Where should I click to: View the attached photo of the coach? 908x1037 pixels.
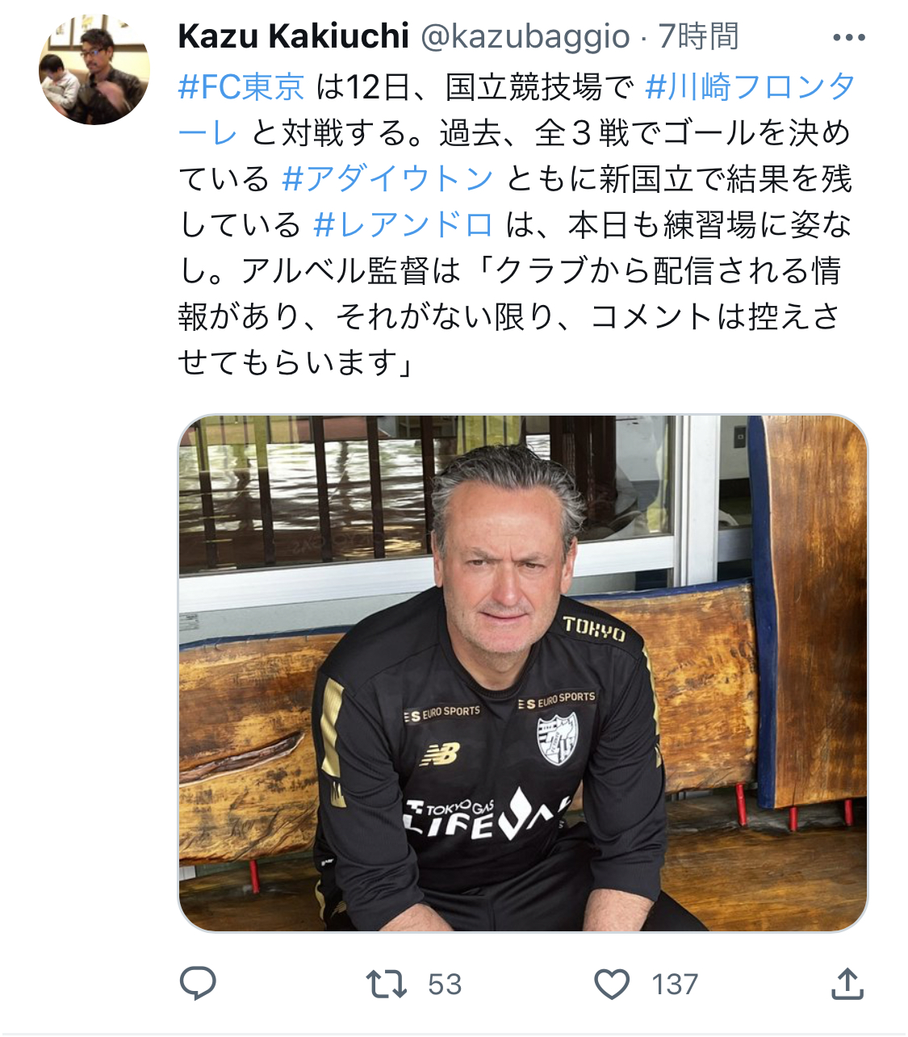point(523,673)
